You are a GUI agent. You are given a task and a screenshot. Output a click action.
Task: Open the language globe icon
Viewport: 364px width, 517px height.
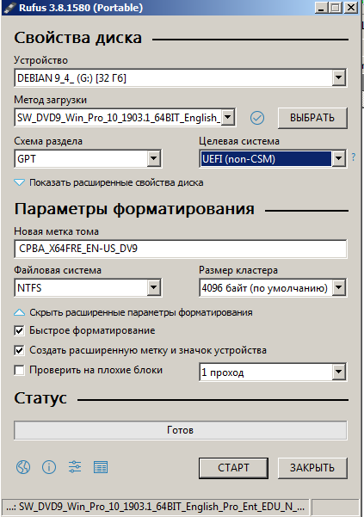click(x=23, y=467)
